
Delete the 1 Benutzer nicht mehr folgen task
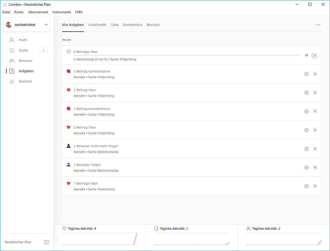coord(315,149)
